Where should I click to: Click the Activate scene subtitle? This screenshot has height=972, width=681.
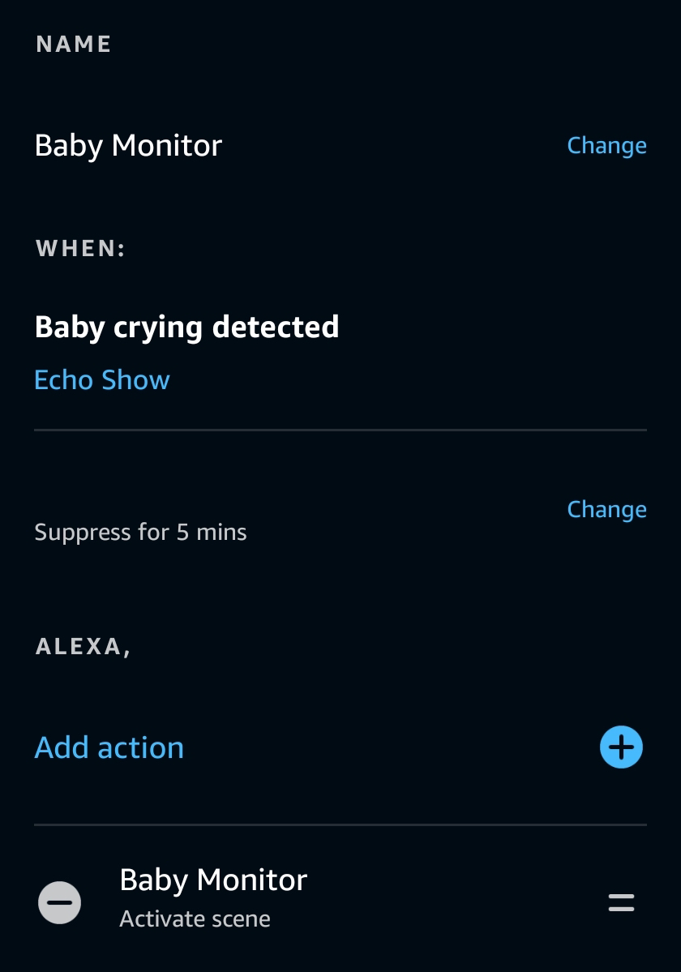pyautogui.click(x=195, y=918)
